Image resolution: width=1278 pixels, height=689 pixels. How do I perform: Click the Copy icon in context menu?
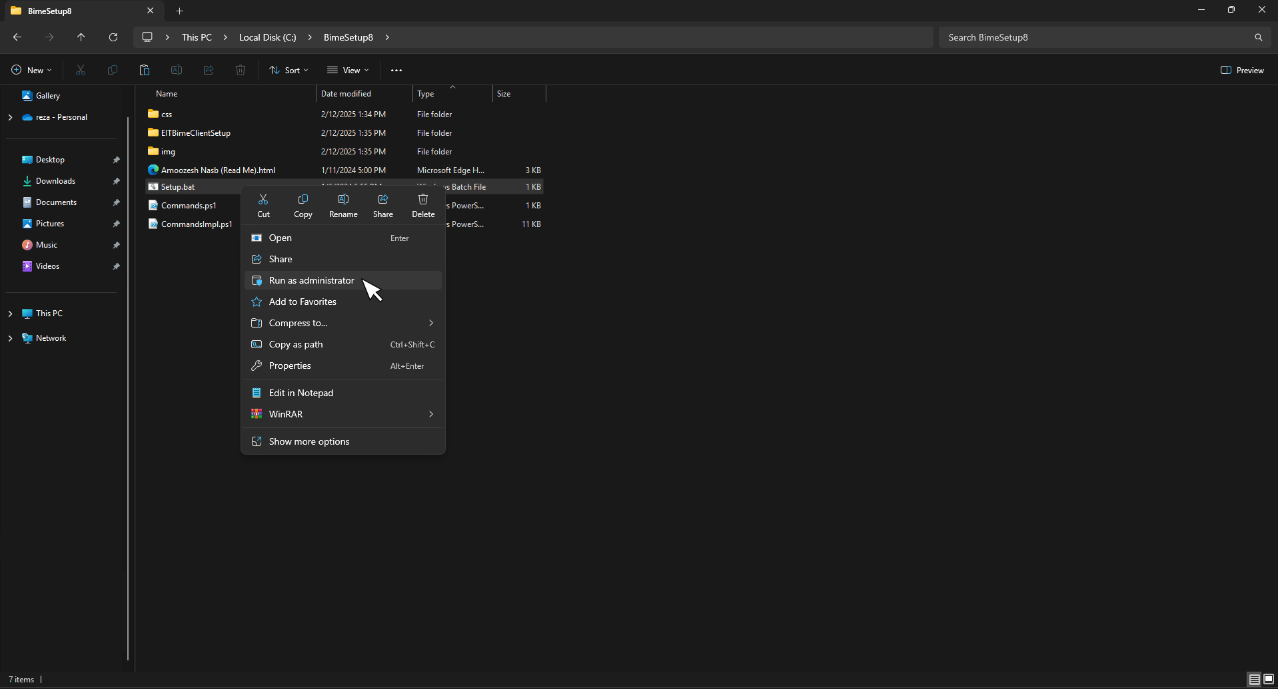(303, 200)
